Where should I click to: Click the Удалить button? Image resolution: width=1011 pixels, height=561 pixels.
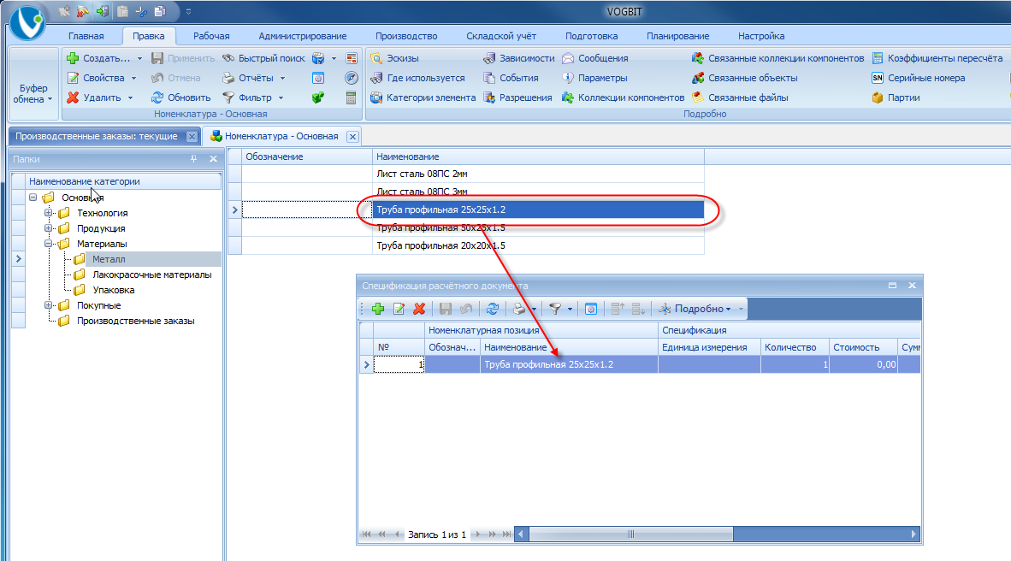101,97
